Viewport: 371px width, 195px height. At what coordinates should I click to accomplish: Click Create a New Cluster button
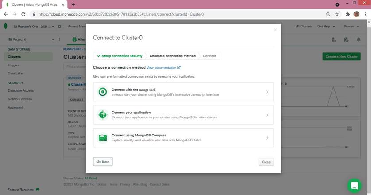click(341, 56)
